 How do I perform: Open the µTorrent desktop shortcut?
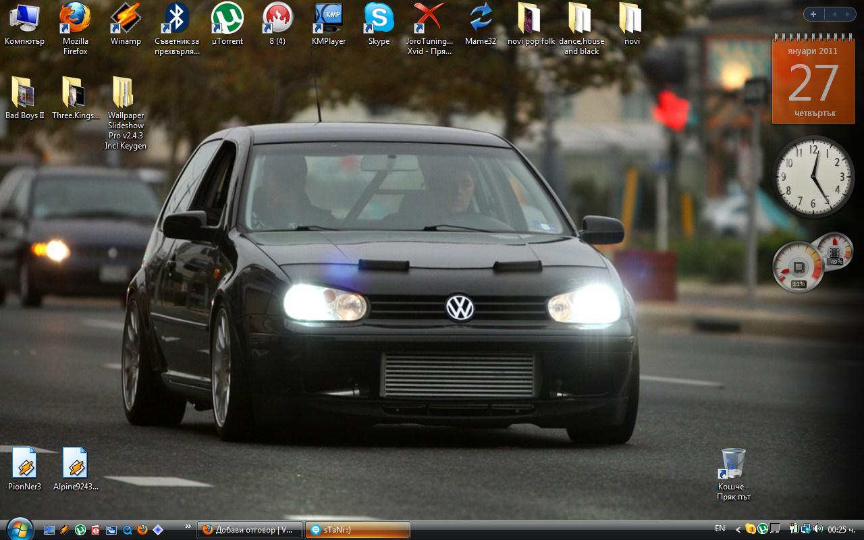(x=227, y=19)
